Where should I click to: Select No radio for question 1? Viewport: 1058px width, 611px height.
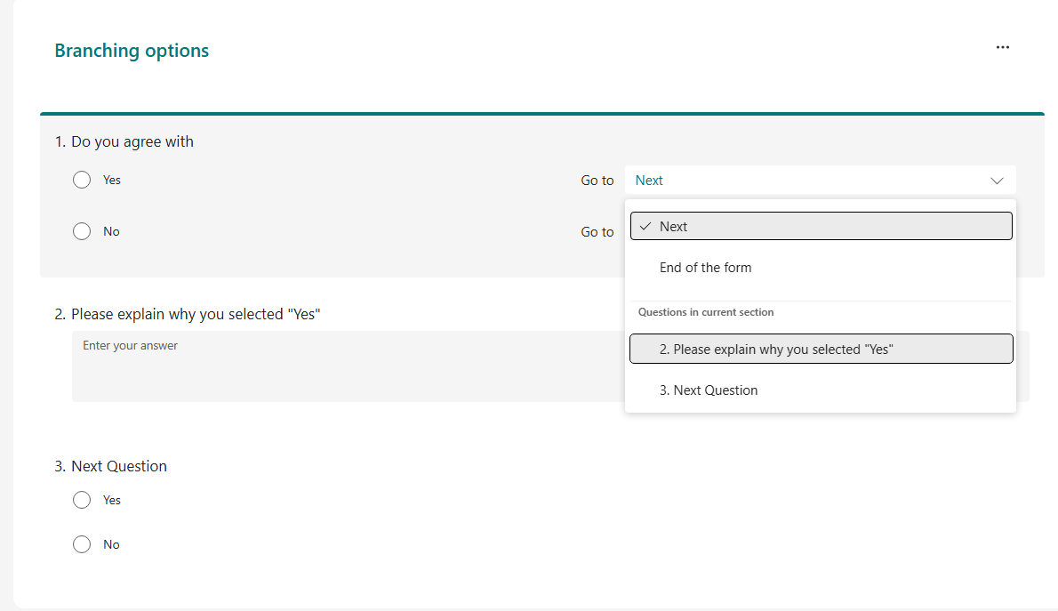tap(82, 231)
